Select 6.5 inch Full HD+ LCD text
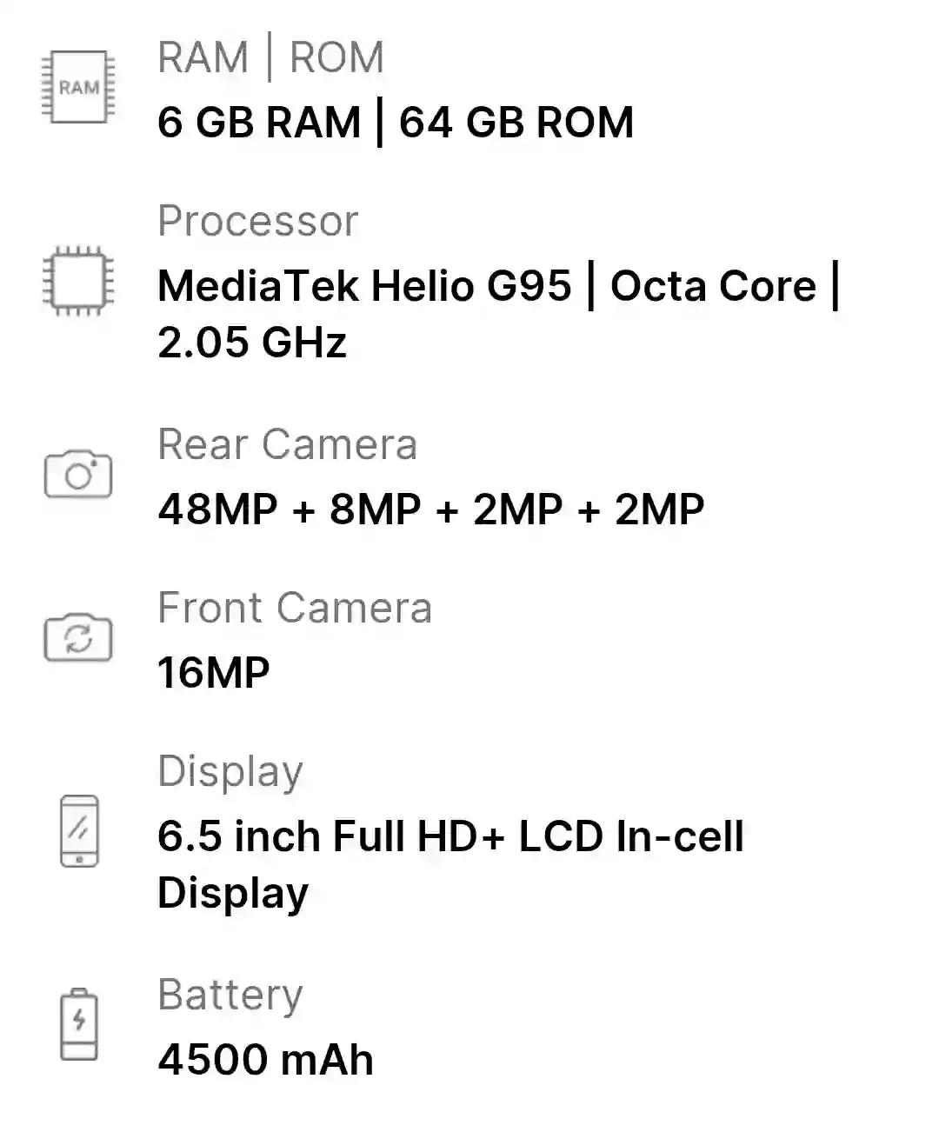 click(380, 836)
